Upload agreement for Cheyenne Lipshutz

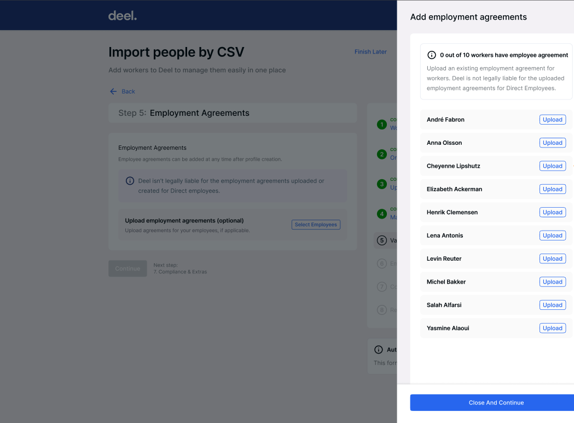(552, 166)
